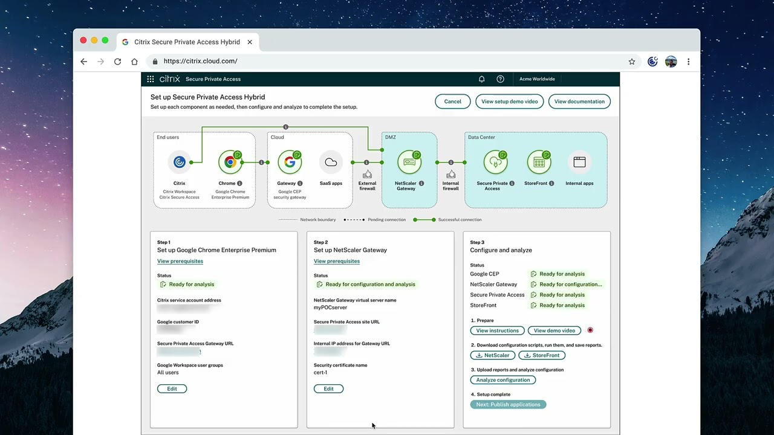The image size is (774, 435).
Task: Edit Step 1 Google Chrome settings
Action: tap(172, 388)
